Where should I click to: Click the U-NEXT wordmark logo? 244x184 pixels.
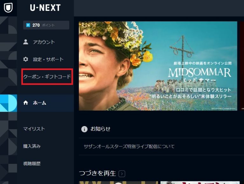[45, 8]
